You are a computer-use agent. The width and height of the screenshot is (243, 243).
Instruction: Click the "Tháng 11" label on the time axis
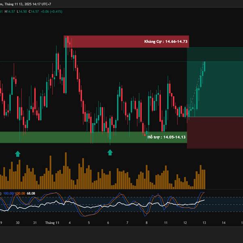(x=52, y=223)
